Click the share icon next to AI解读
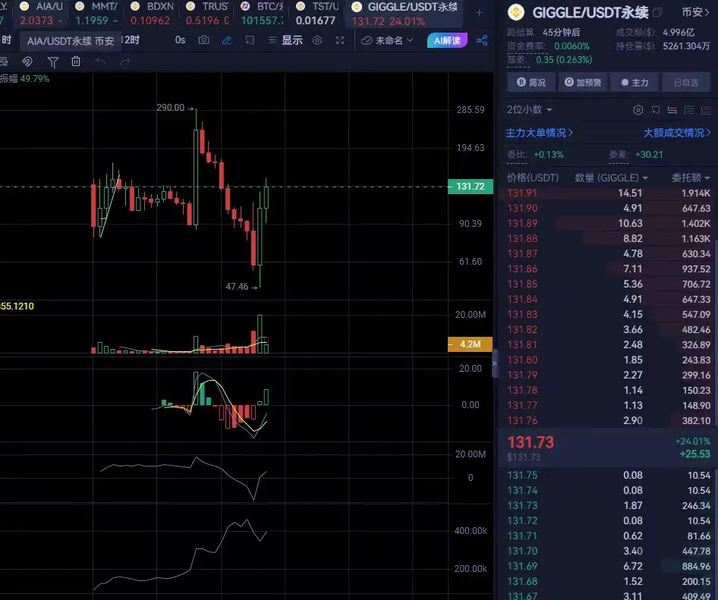 click(x=482, y=40)
